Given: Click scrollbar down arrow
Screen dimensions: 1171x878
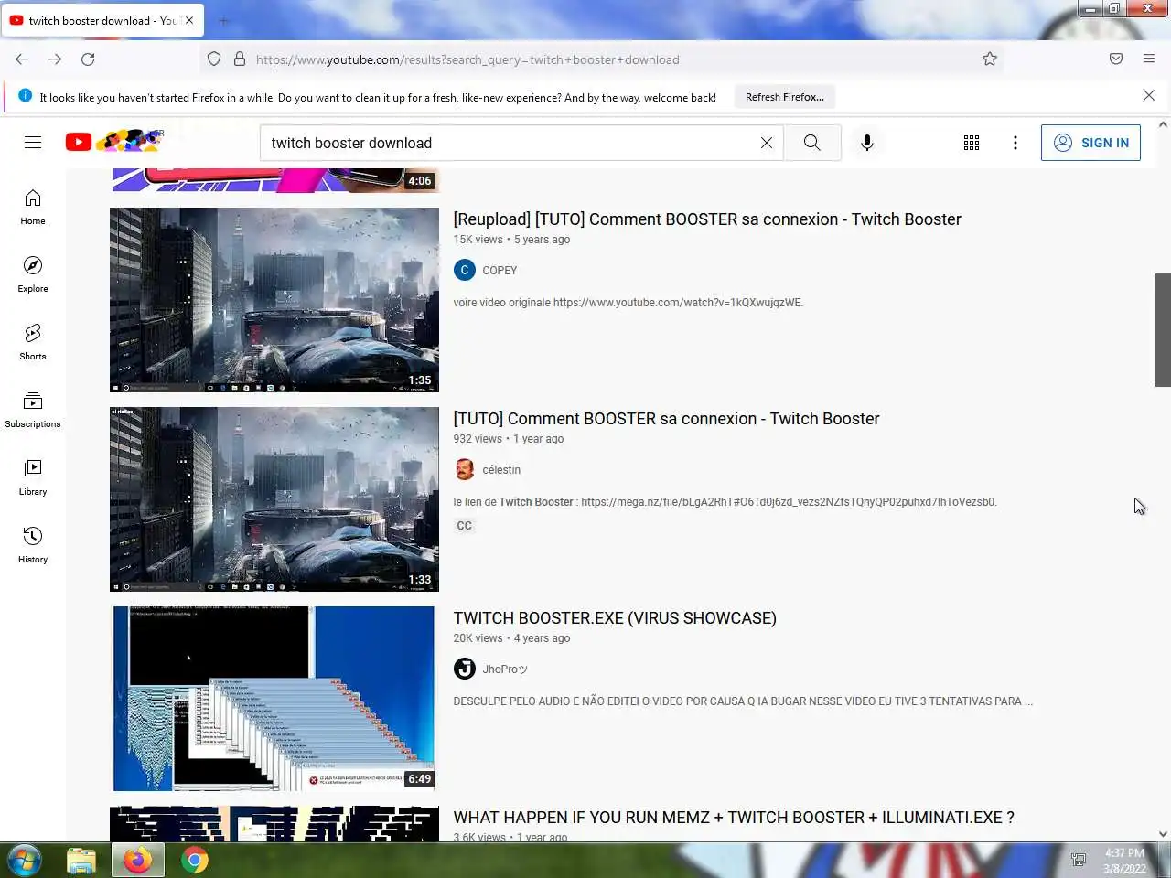Looking at the screenshot, I should (1163, 834).
